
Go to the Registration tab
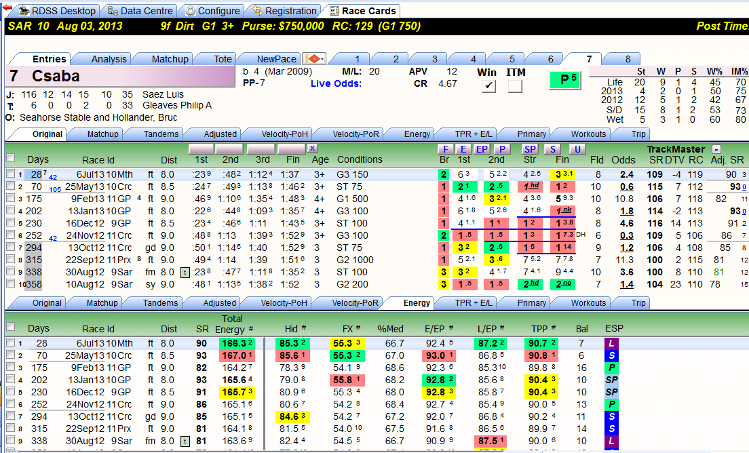coord(284,11)
